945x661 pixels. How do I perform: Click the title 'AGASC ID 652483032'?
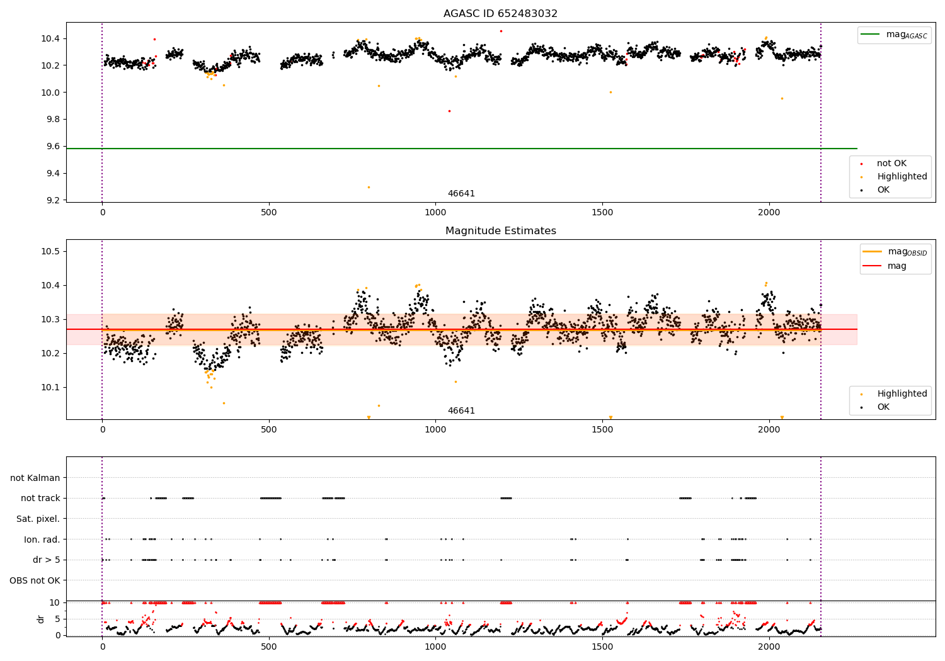(x=500, y=14)
